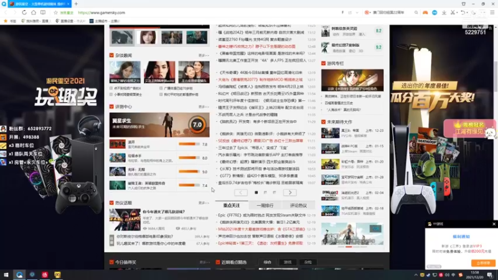Open the yellow bear taskbar app icon
The image size is (498, 280).
point(57,274)
